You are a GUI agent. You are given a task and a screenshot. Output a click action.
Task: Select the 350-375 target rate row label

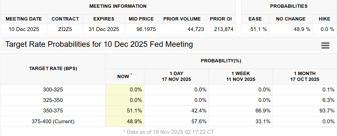click(53, 111)
